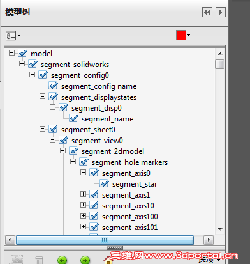
Task: Click the collapse panel double-arrow button
Action: pyautogui.click(x=207, y=12)
